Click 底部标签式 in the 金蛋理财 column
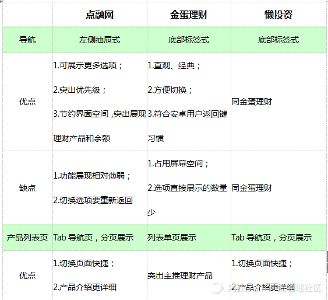 [189, 40]
